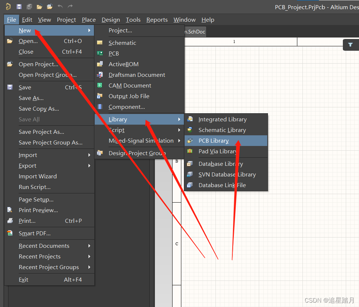
Task: Choose Schematic Library in the submenu
Action: pyautogui.click(x=222, y=130)
